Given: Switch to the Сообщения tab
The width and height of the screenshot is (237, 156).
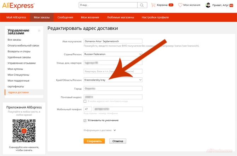Looking at the screenshot, I should tap(65, 17).
